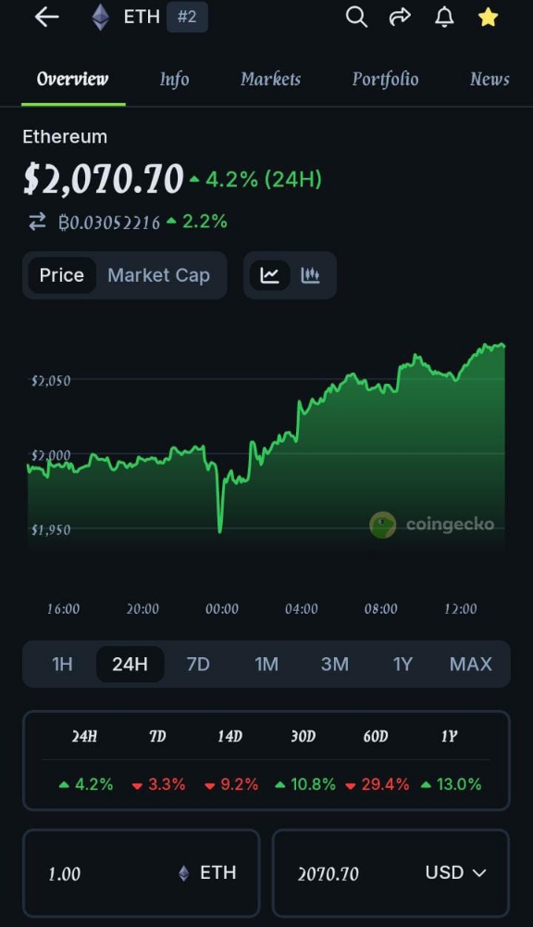Switch chart to Market Cap view
The height and width of the screenshot is (927, 533).
point(158,275)
